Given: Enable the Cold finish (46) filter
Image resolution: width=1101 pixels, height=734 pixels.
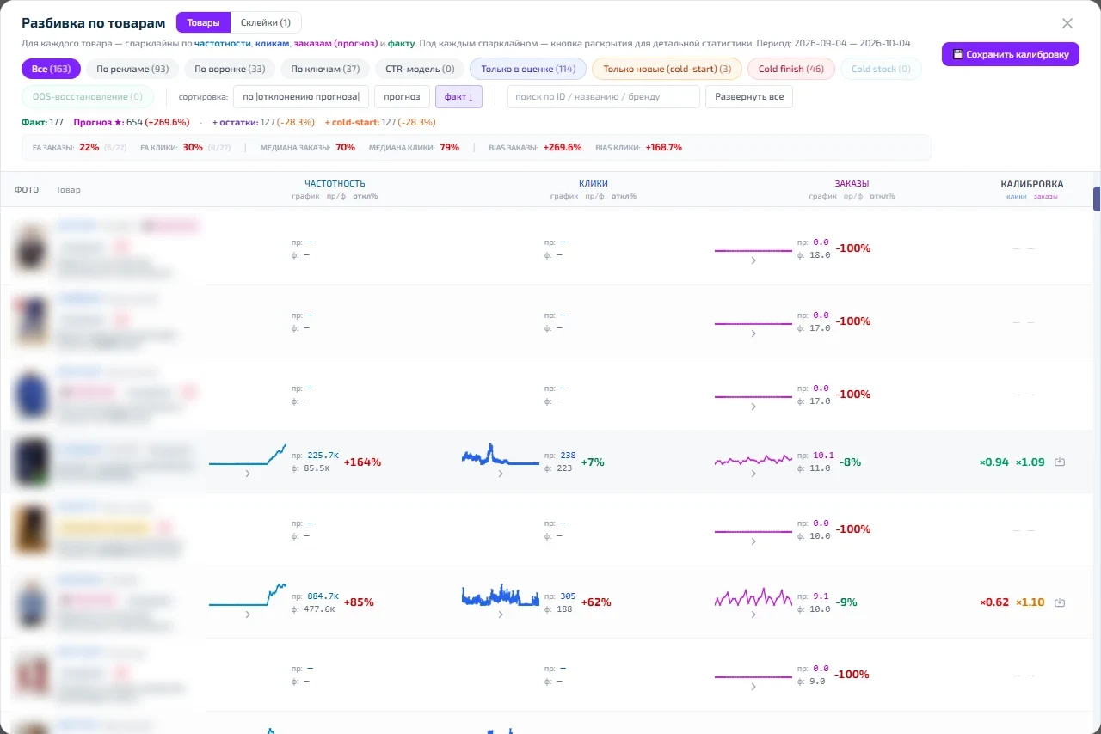Looking at the screenshot, I should pos(790,69).
